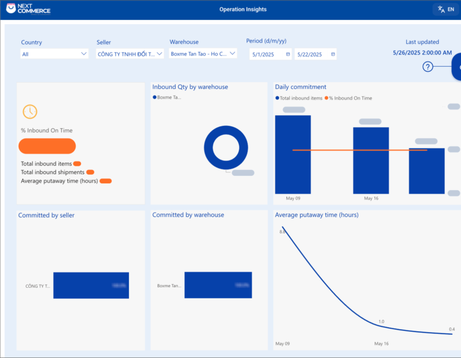
Task: Click the Next Commerce logo
Action: (x=28, y=9)
